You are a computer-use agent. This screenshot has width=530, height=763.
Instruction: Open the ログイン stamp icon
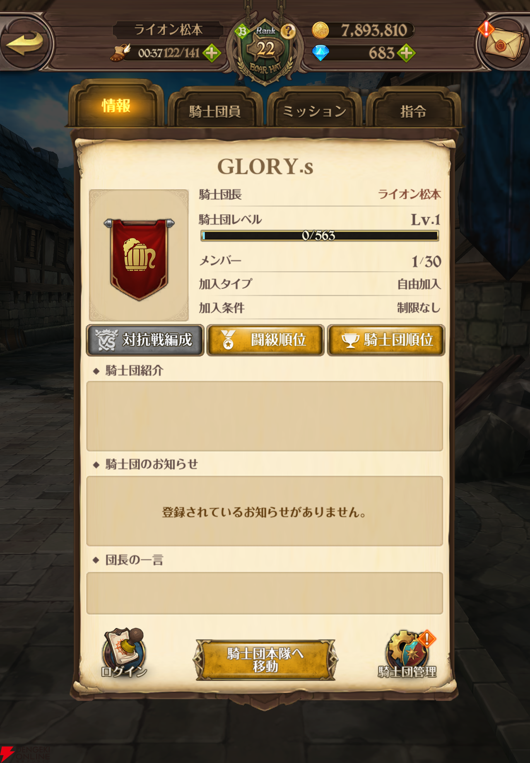point(124,653)
